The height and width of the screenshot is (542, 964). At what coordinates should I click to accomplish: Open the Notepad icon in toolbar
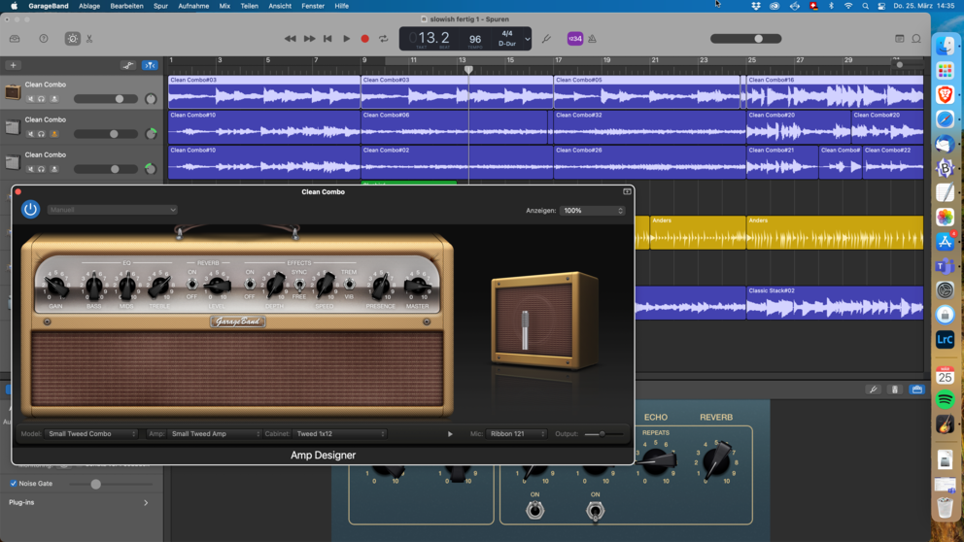(900, 39)
